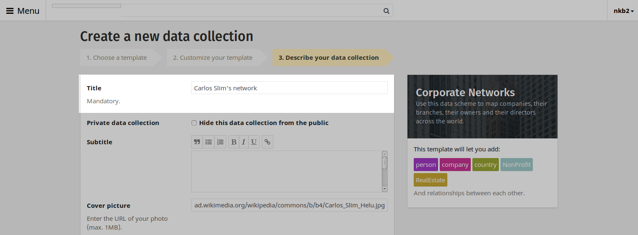
Task: Click the 'Create a new data collection' heading
Action: (166, 36)
